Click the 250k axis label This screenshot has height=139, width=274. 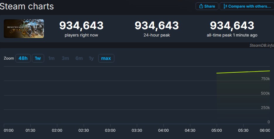pyautogui.click(x=266, y=108)
